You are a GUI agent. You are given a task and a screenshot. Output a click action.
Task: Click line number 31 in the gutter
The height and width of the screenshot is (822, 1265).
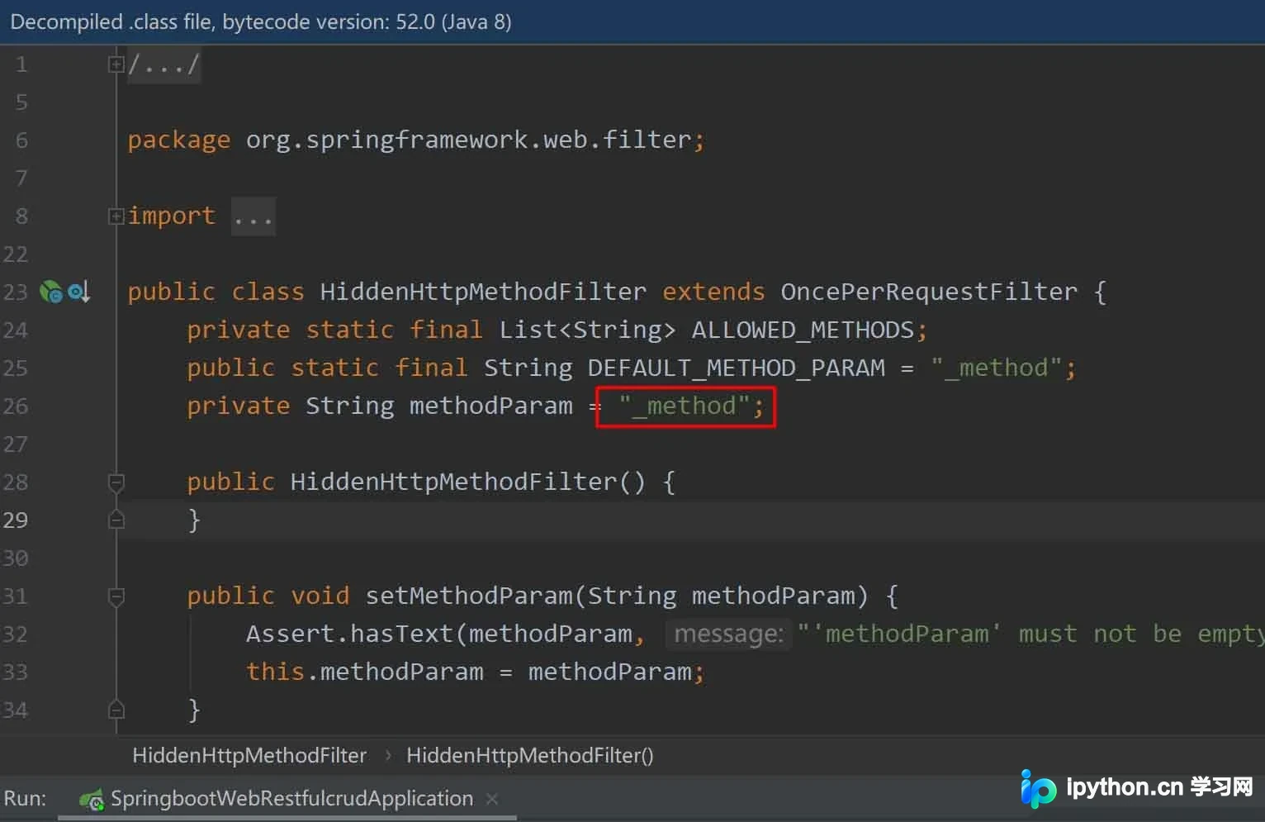16,596
